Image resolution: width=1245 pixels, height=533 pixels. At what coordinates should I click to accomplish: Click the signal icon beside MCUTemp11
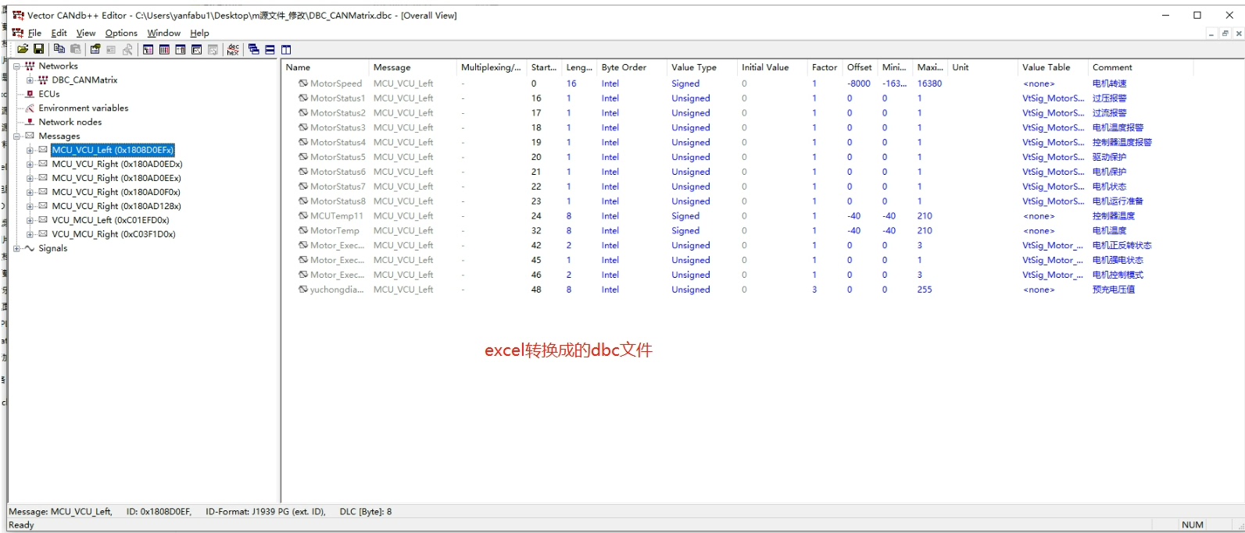[x=302, y=215]
